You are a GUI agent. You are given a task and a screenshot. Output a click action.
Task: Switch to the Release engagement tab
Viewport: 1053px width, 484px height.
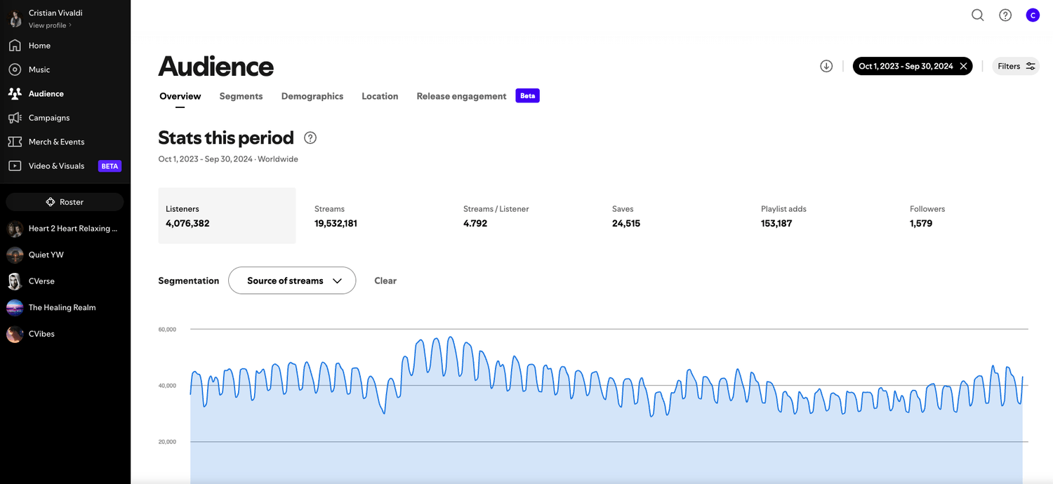pyautogui.click(x=461, y=96)
